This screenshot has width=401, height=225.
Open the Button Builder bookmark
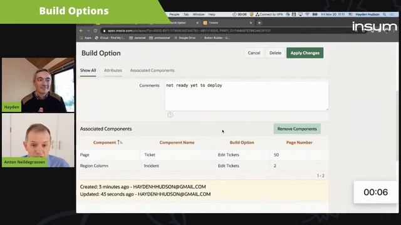coord(215,37)
